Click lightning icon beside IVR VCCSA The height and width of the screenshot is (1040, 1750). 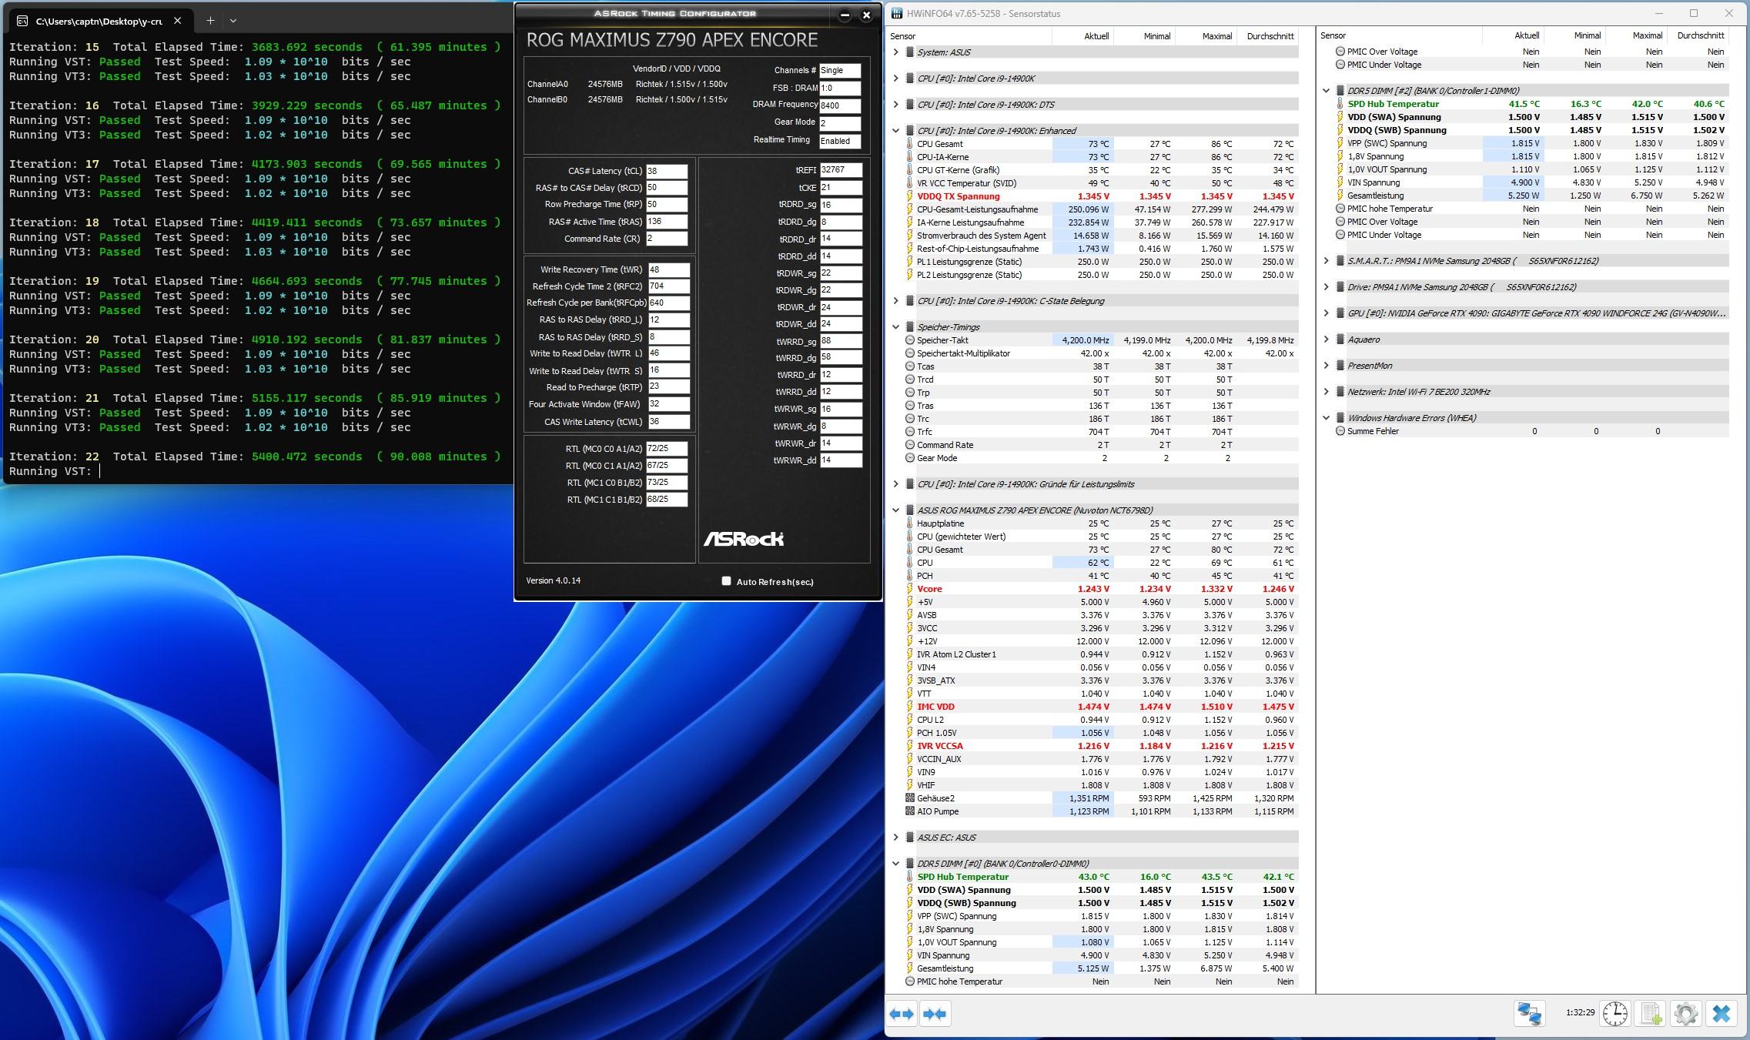[x=910, y=746]
